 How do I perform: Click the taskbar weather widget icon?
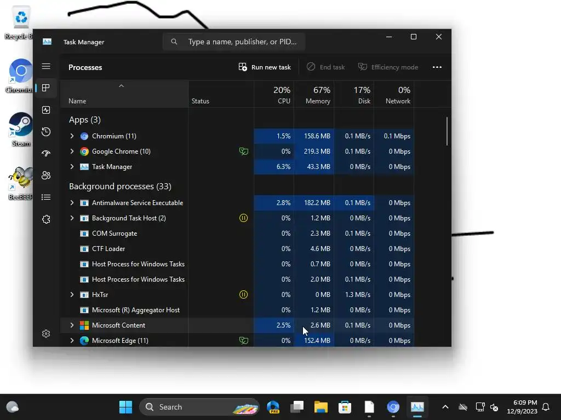point(13,407)
